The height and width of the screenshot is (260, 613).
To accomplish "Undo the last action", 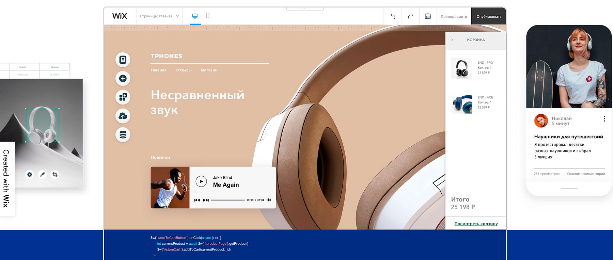I will click(393, 16).
